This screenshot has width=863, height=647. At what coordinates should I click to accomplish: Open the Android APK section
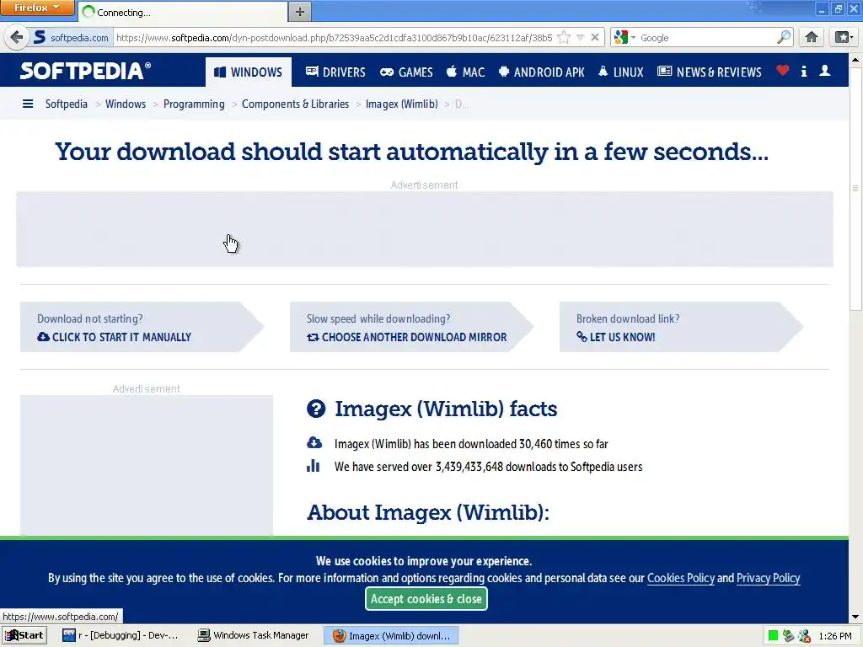[542, 72]
